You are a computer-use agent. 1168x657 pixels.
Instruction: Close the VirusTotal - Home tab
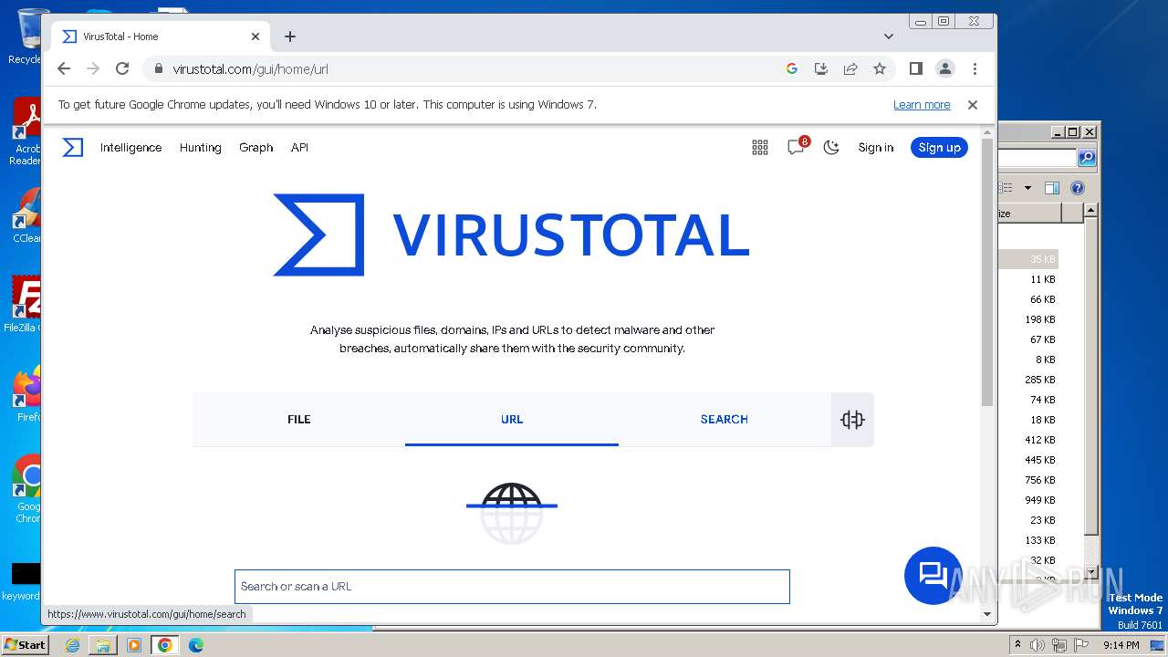tap(255, 36)
